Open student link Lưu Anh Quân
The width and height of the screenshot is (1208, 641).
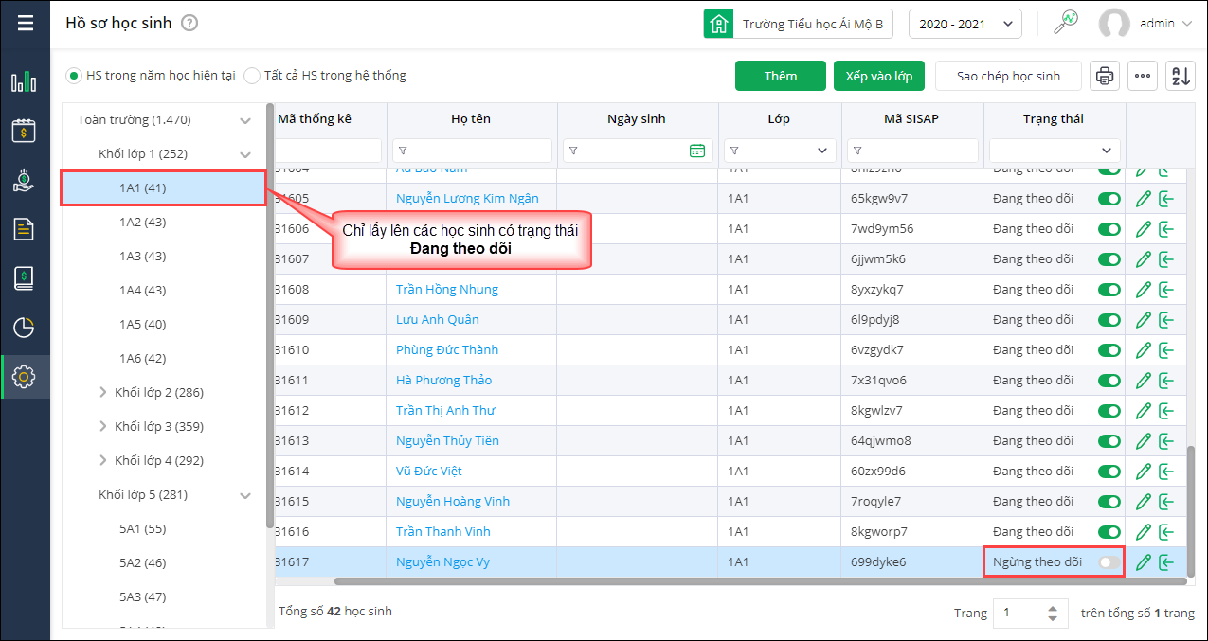[438, 319]
